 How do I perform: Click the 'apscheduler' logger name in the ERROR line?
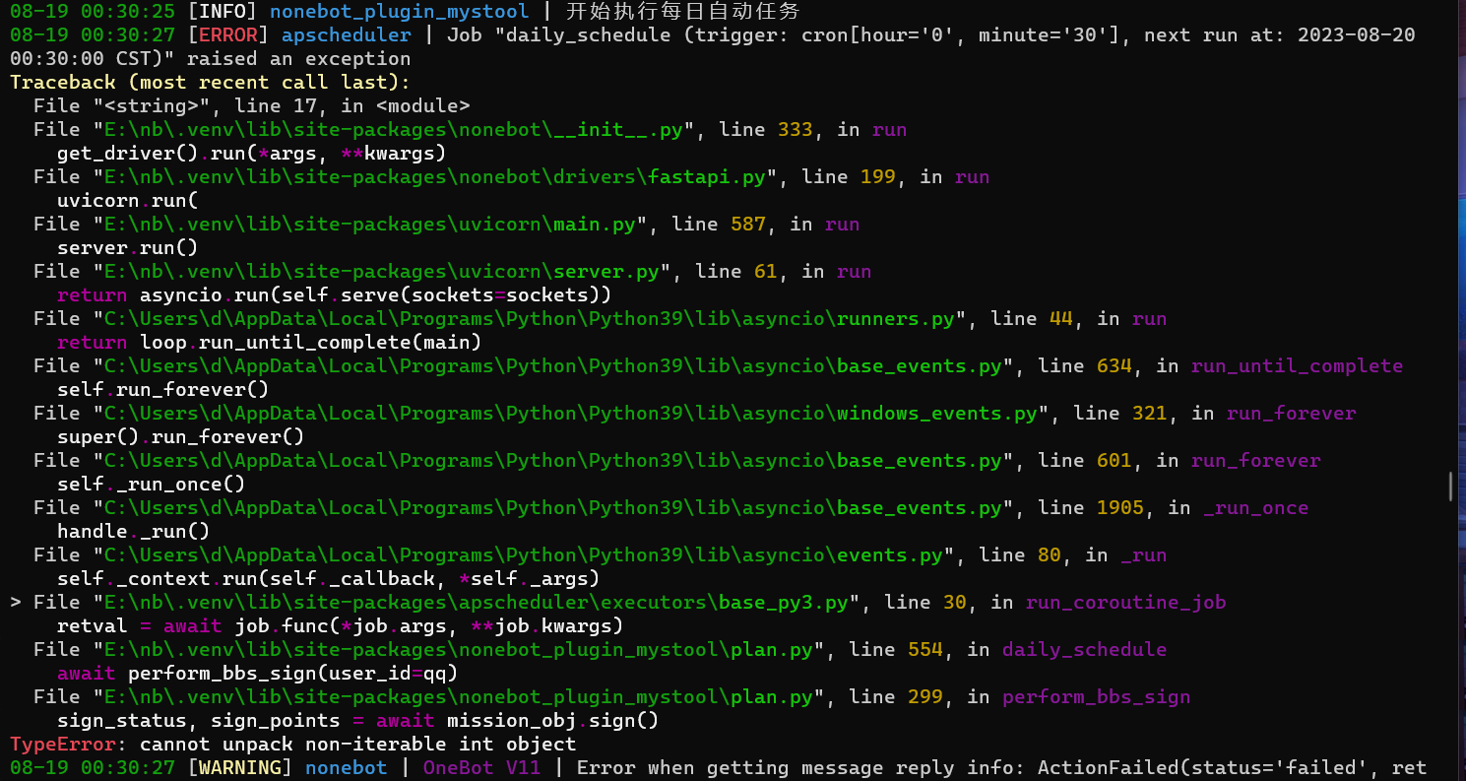tap(347, 35)
